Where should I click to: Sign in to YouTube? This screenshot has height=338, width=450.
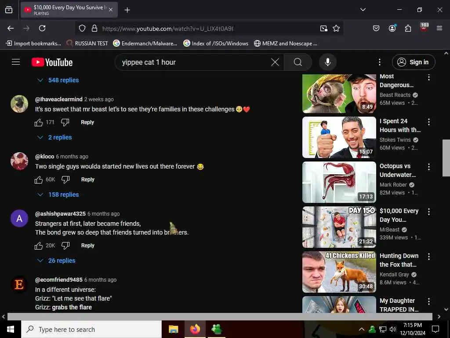(x=414, y=62)
